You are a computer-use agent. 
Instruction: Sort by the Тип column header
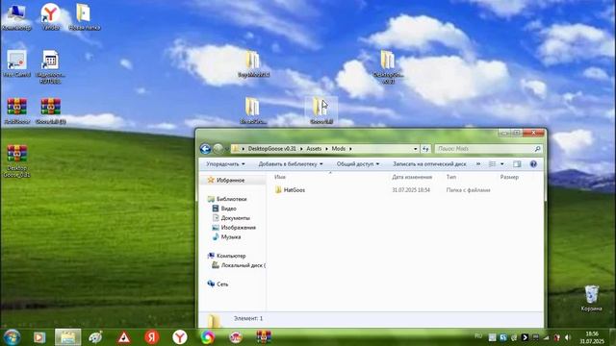(451, 177)
